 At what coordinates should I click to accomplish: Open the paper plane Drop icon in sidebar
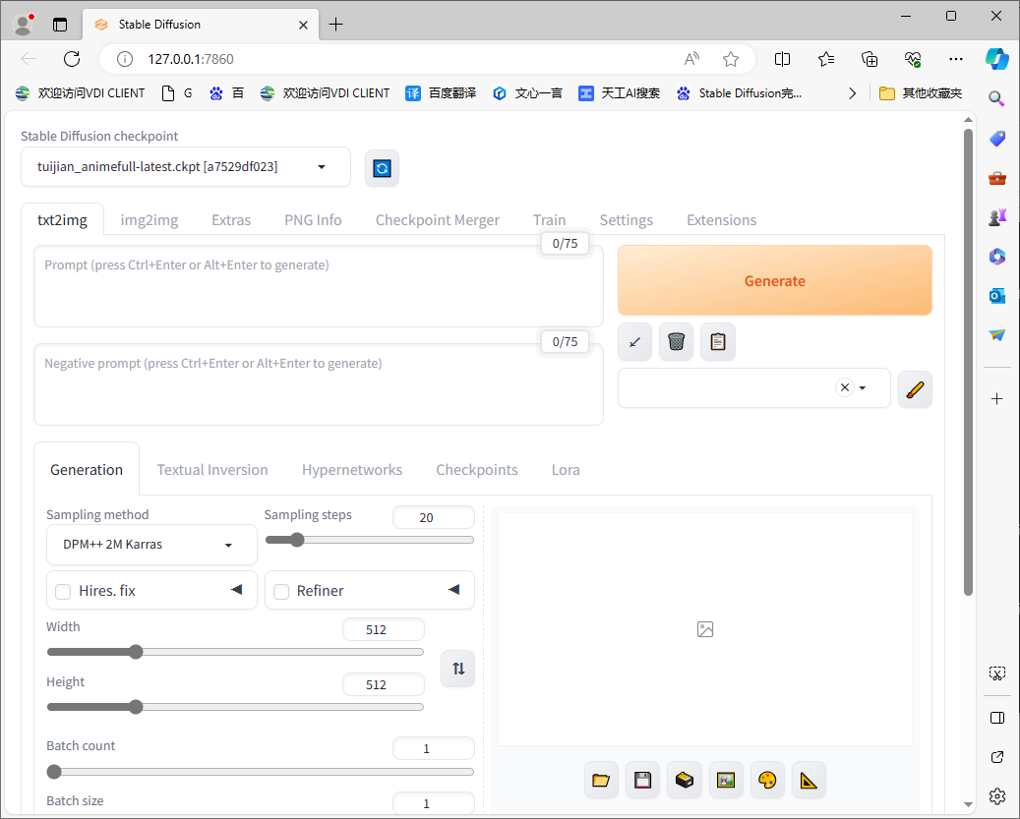pyautogui.click(x=996, y=335)
